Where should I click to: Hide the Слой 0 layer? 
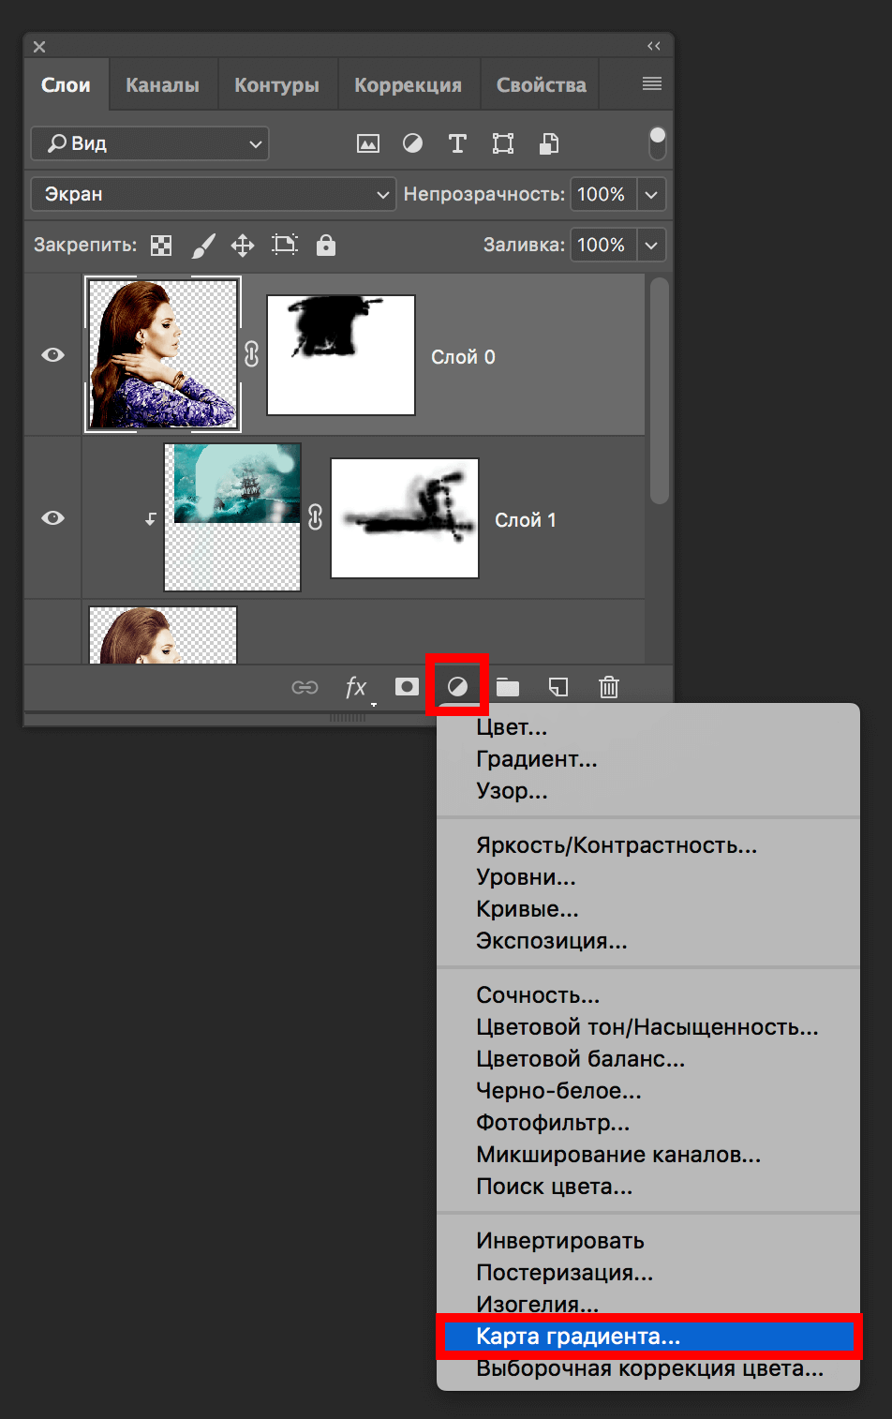coord(53,355)
